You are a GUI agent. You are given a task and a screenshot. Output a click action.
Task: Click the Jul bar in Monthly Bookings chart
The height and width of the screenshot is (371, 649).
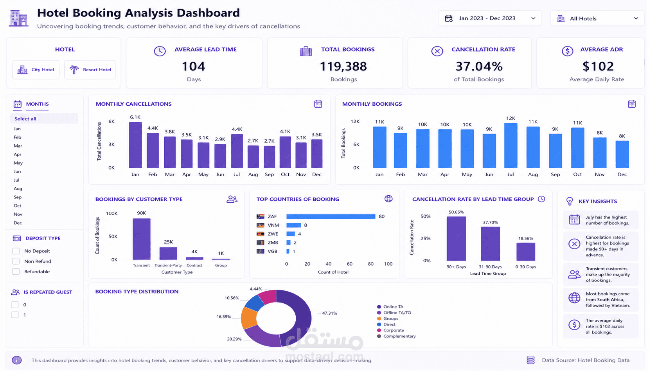[x=511, y=145]
